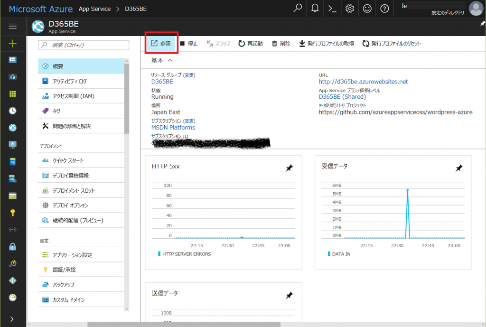The image size is (486, 327).
Task: Click the resource menu vertical scrollbar
Action: [x=126, y=99]
